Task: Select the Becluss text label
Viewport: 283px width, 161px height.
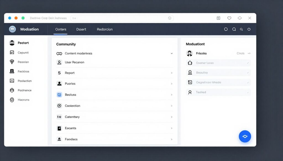Action: (70, 95)
